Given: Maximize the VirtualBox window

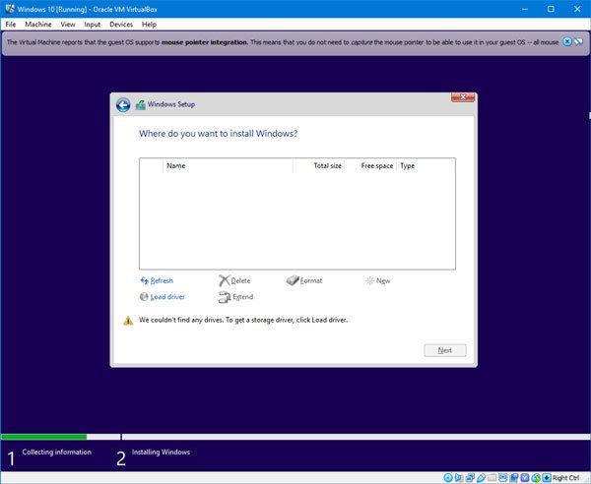Looking at the screenshot, I should pyautogui.click(x=551, y=9).
